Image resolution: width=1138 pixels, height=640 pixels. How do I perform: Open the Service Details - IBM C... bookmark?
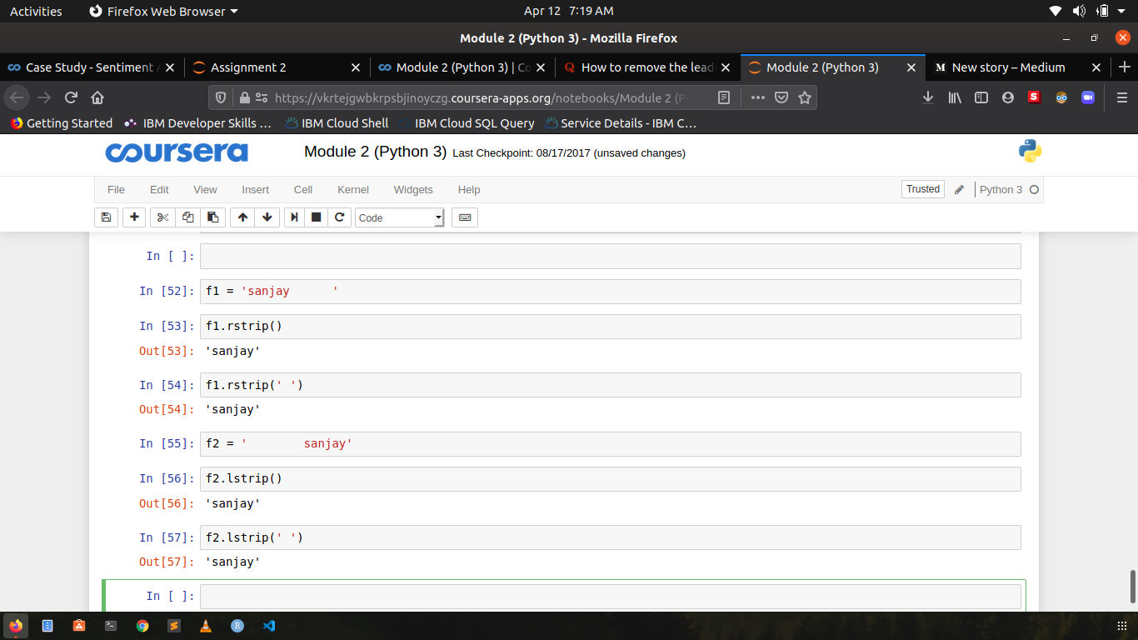pyautogui.click(x=621, y=122)
